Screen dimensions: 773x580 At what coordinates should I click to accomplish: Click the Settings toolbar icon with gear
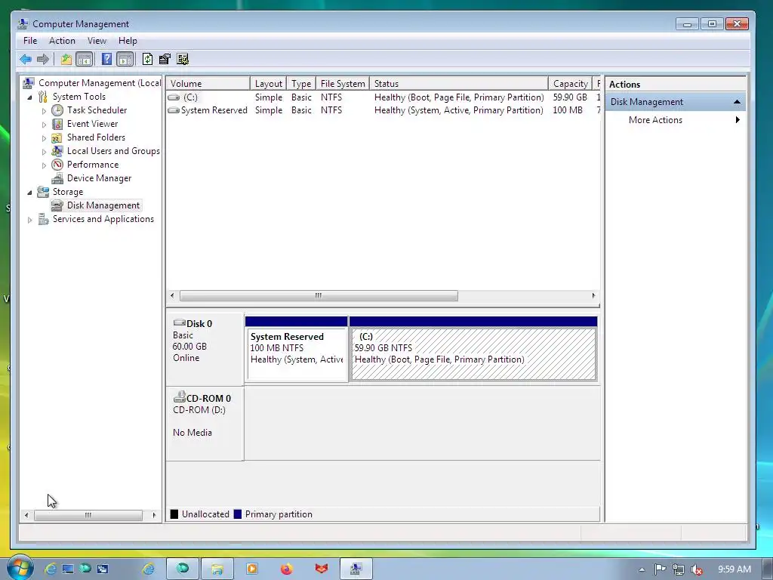183,60
